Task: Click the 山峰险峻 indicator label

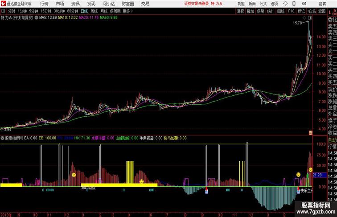Action: 123,138
